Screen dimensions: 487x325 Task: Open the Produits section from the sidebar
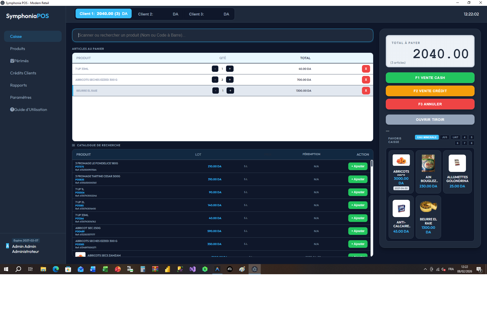click(x=18, y=48)
